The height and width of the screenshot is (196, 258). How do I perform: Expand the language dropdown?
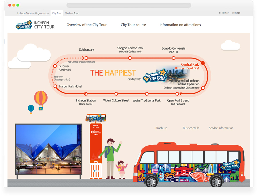pyautogui.click(x=237, y=13)
